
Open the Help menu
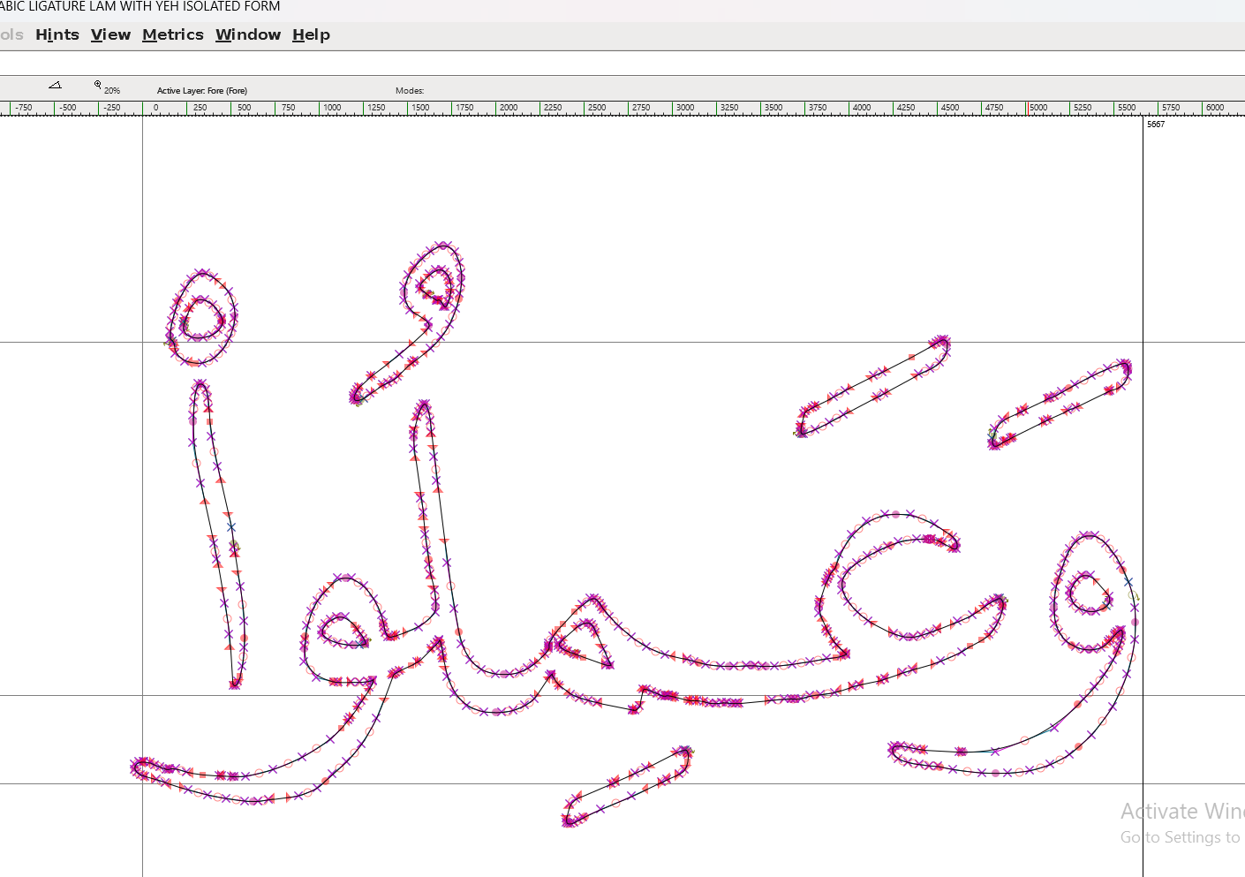coord(311,35)
